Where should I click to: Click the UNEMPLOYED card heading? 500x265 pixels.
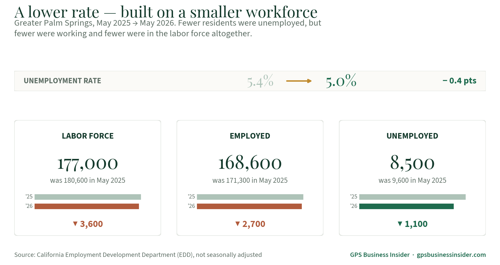click(412, 136)
